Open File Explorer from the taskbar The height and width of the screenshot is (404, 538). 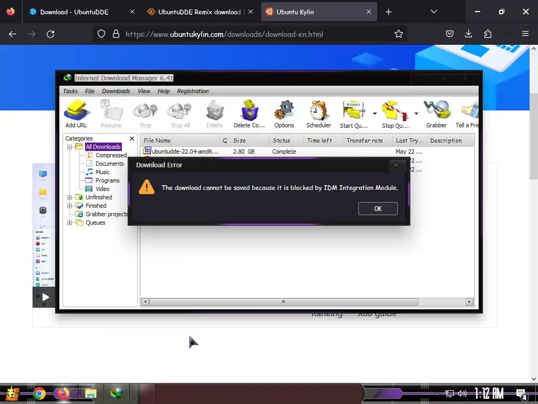(90, 393)
